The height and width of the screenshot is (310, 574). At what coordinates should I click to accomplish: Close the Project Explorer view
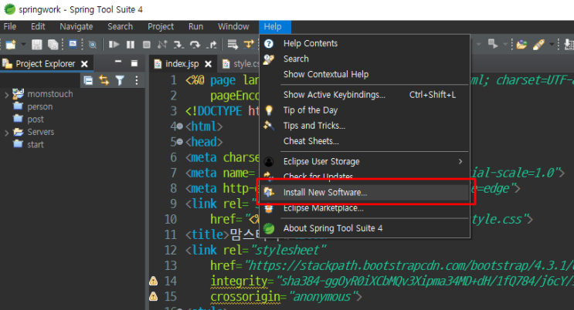coord(84,64)
